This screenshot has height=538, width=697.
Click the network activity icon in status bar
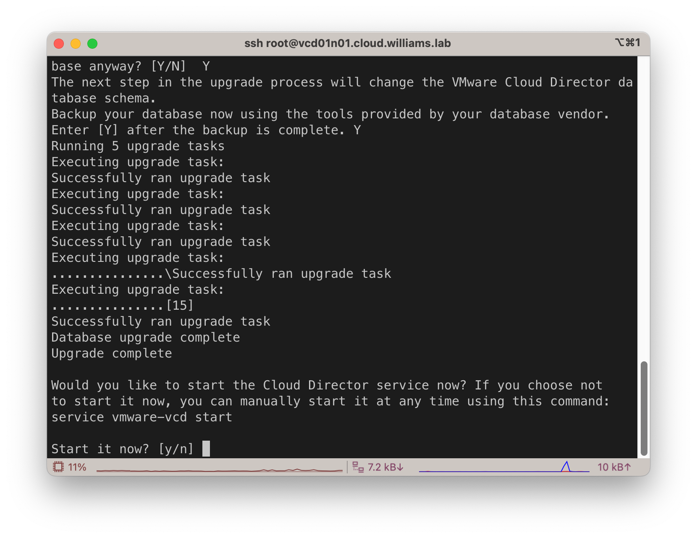pos(358,467)
